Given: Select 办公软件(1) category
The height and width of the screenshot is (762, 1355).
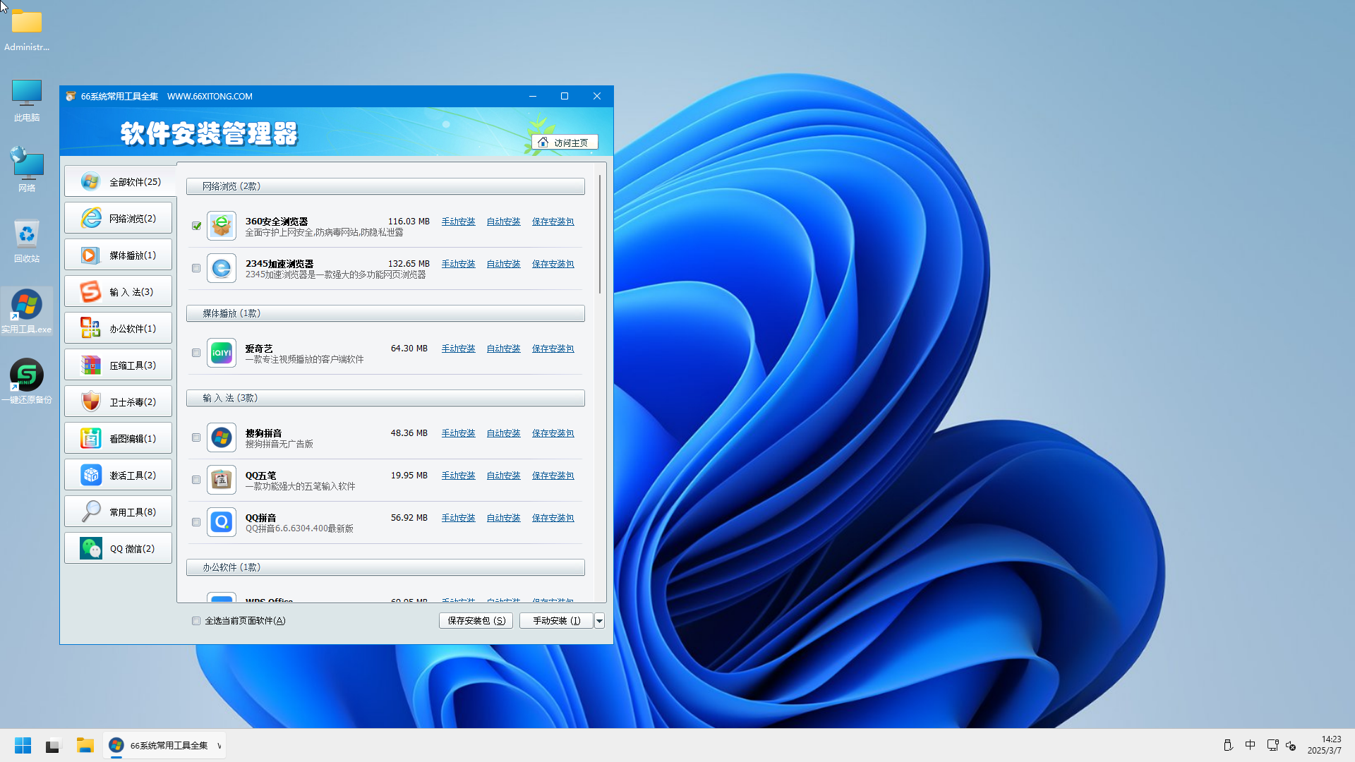Looking at the screenshot, I should 118,328.
